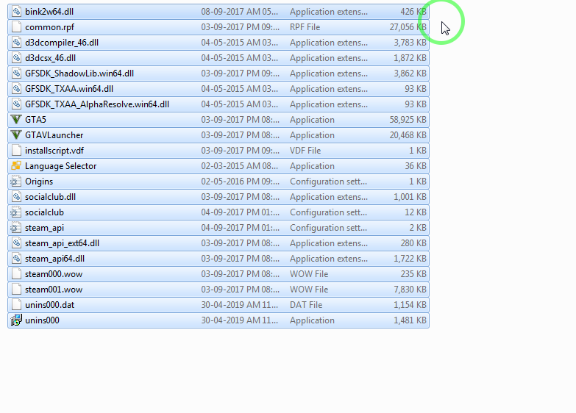Click the 280 KB size value
The height and width of the screenshot is (413, 576).
coord(413,243)
